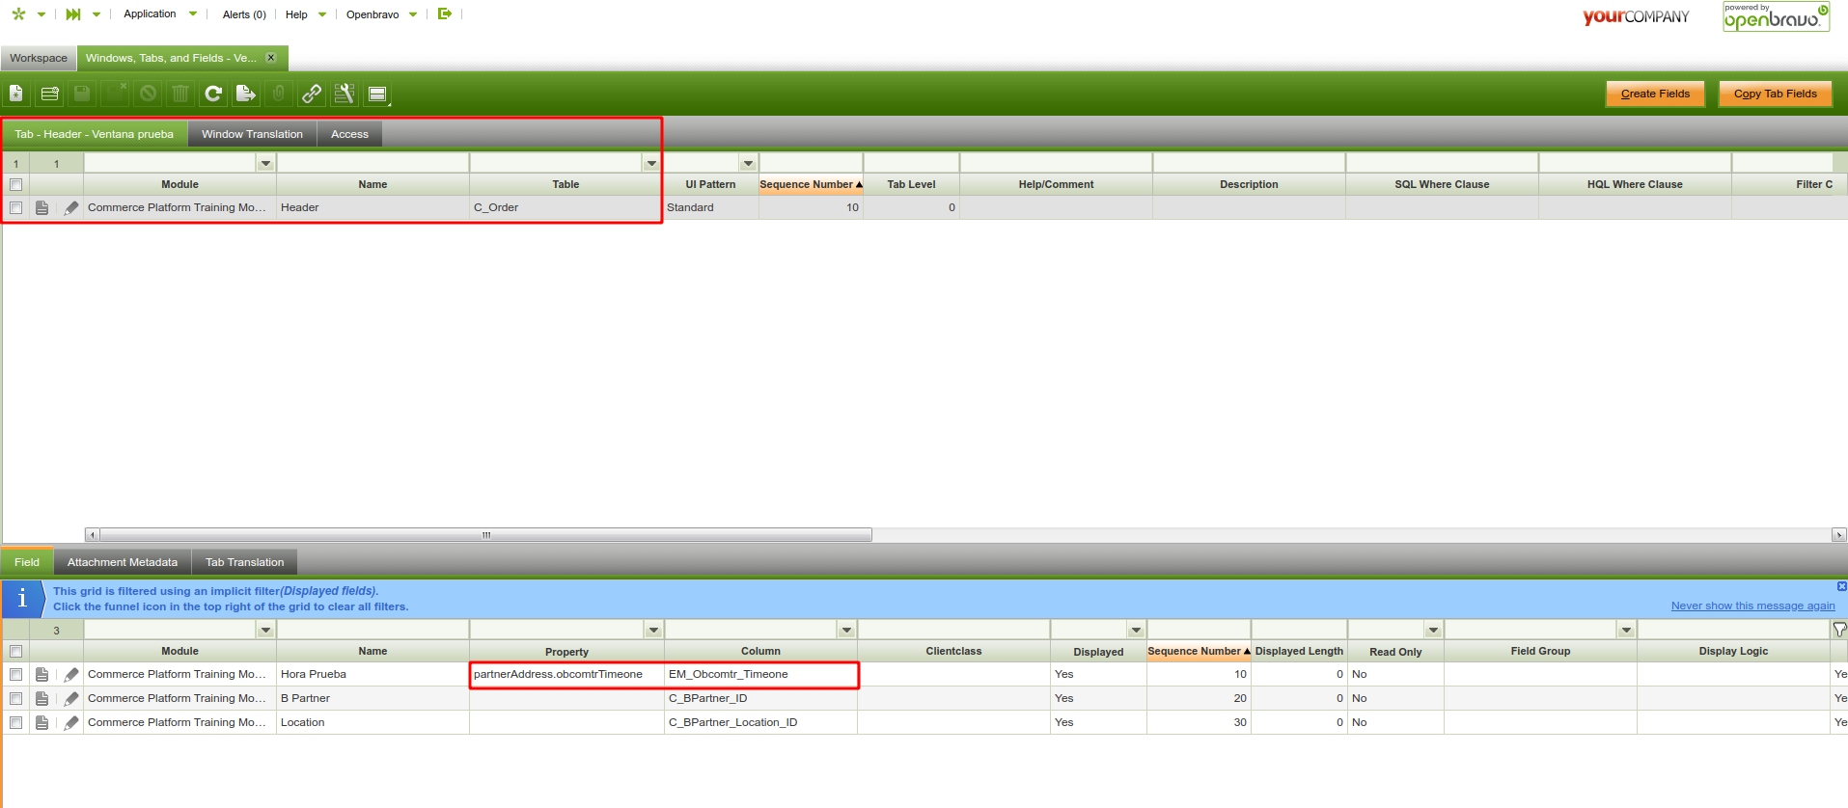The image size is (1848, 808).
Task: Click the toggle form view toolbar icon
Action: (x=377, y=94)
